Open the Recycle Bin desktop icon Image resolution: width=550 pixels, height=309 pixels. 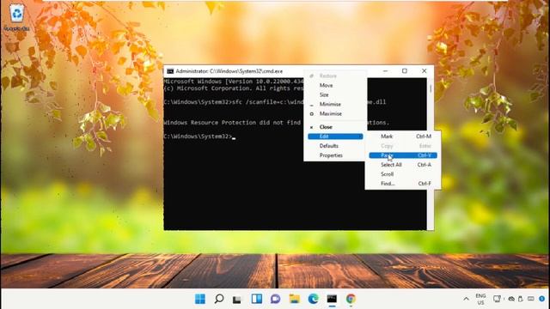(16, 17)
